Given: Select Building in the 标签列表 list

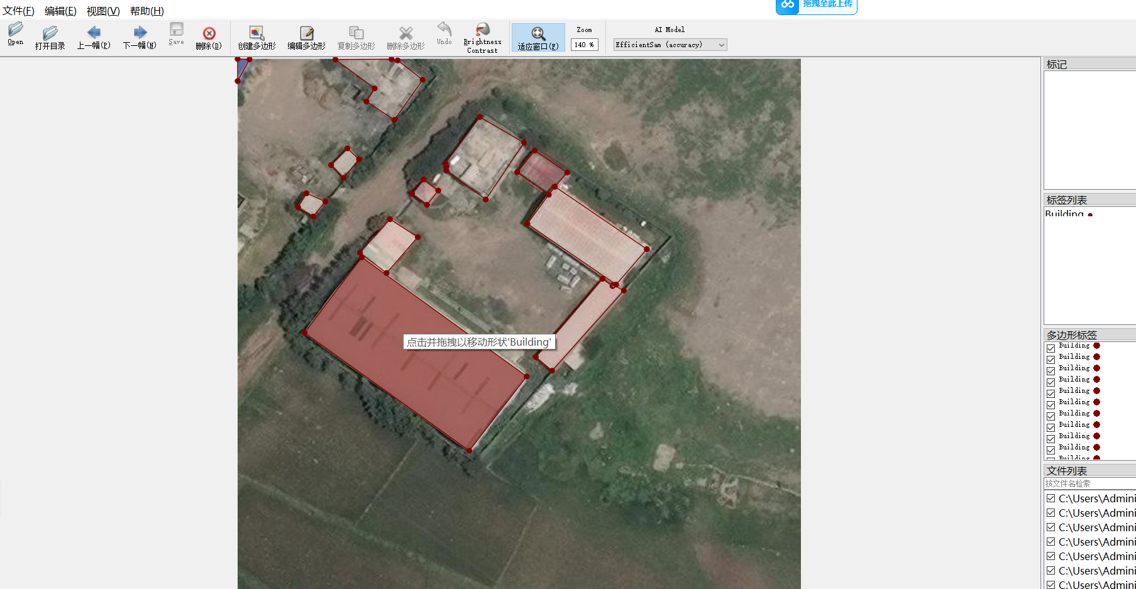Looking at the screenshot, I should click(x=1064, y=214).
